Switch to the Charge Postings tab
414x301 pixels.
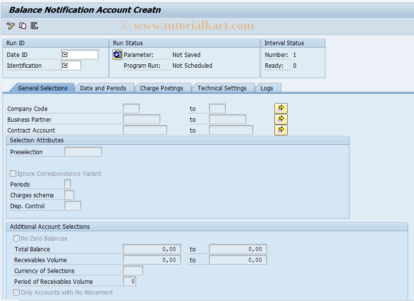coord(163,88)
